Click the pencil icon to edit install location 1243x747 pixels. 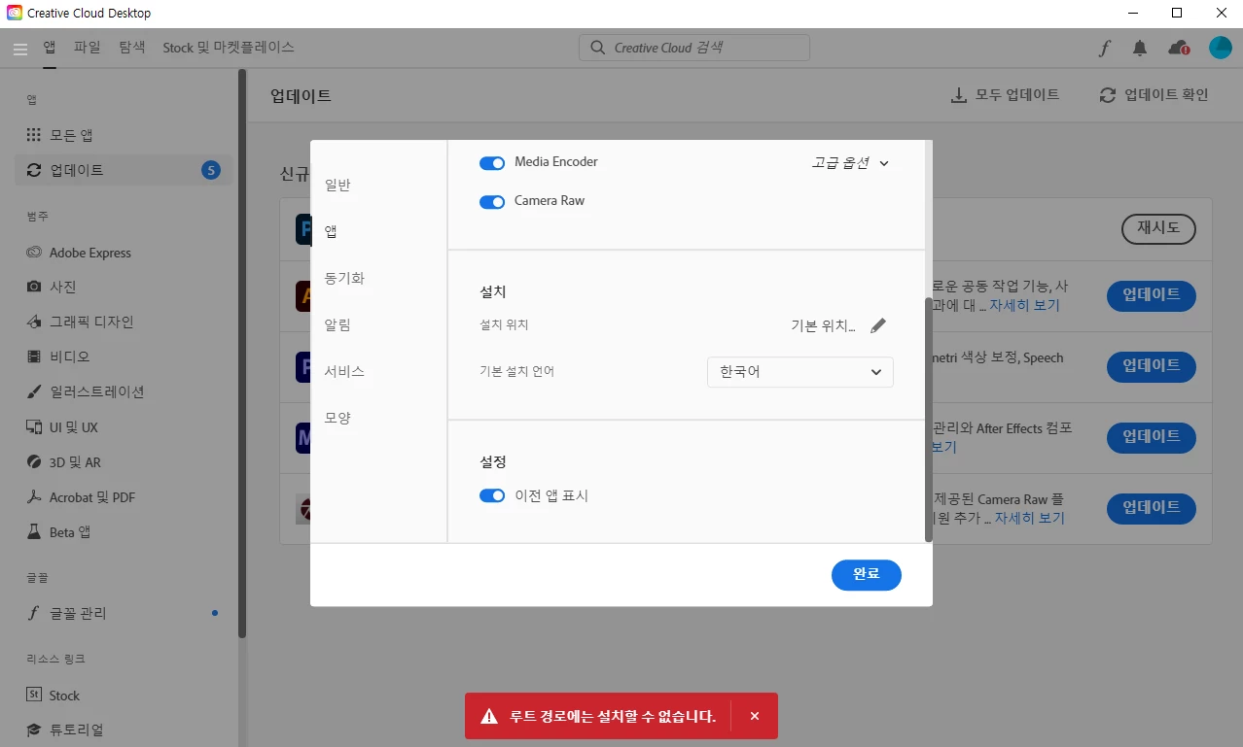pyautogui.click(x=878, y=325)
